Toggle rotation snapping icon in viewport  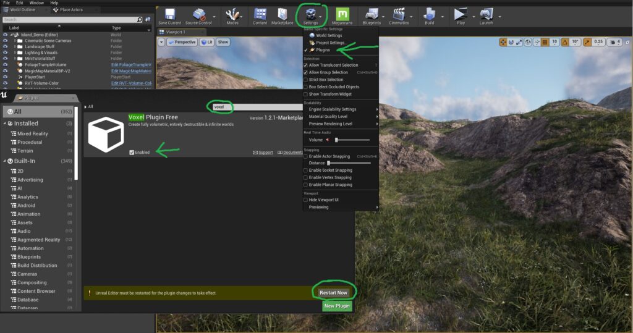pos(565,42)
